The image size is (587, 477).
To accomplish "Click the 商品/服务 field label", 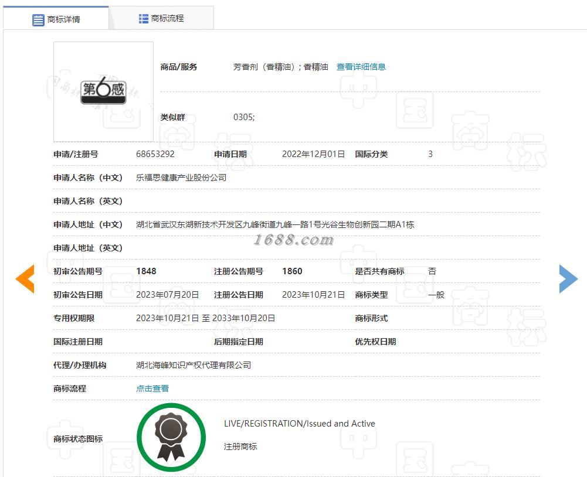I will [179, 67].
